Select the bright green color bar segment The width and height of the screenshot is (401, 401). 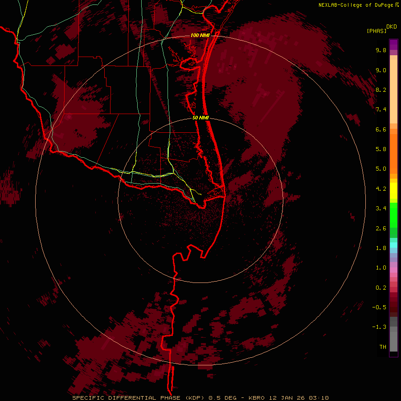coord(393,215)
